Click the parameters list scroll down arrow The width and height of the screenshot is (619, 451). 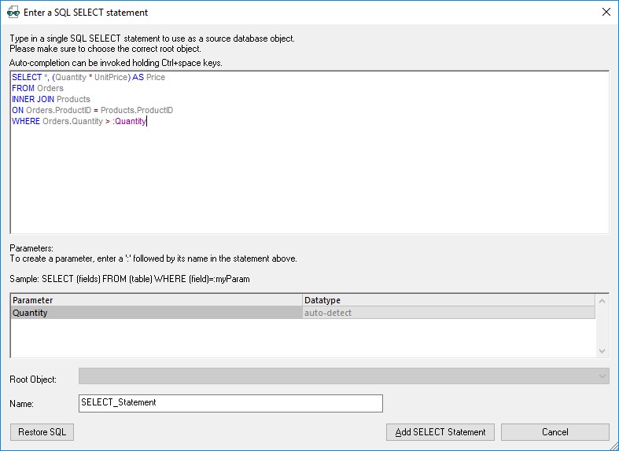point(602,351)
